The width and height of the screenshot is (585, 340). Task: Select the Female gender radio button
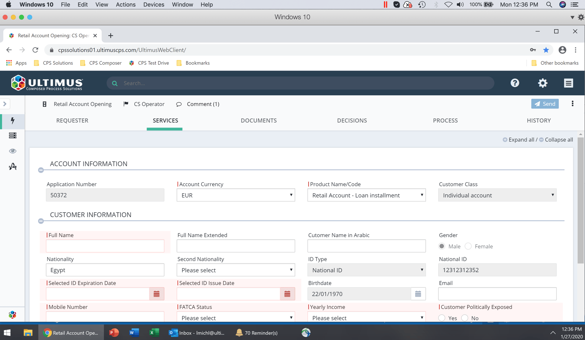click(x=468, y=246)
